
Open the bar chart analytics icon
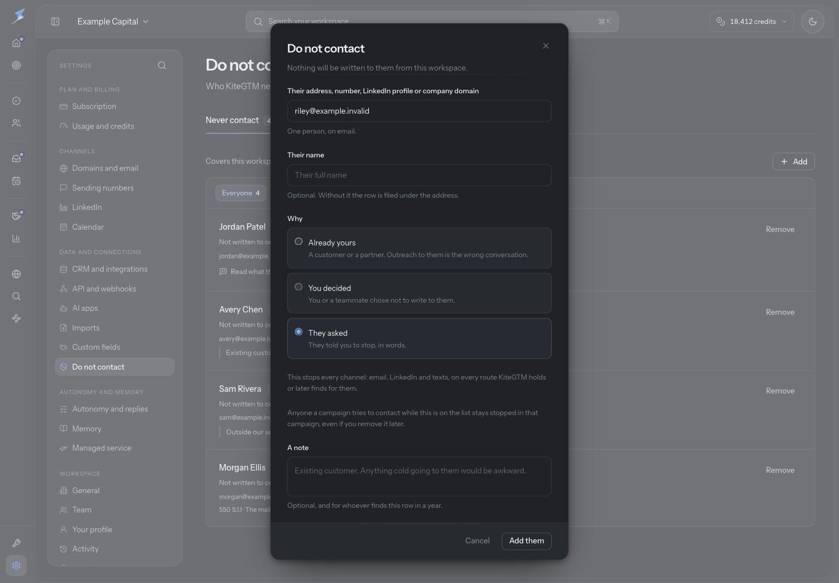16,238
